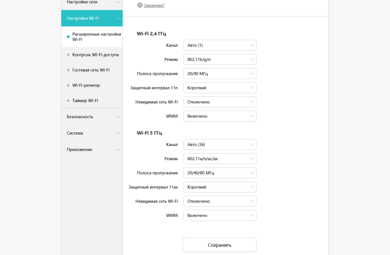Select Гостевая сеть Wi-Fi menu item
This screenshot has width=390, height=255.
[x=91, y=70]
